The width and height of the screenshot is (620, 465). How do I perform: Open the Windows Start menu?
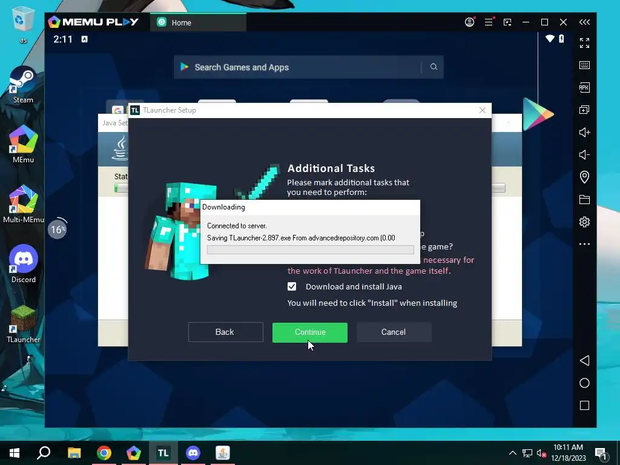(x=15, y=453)
